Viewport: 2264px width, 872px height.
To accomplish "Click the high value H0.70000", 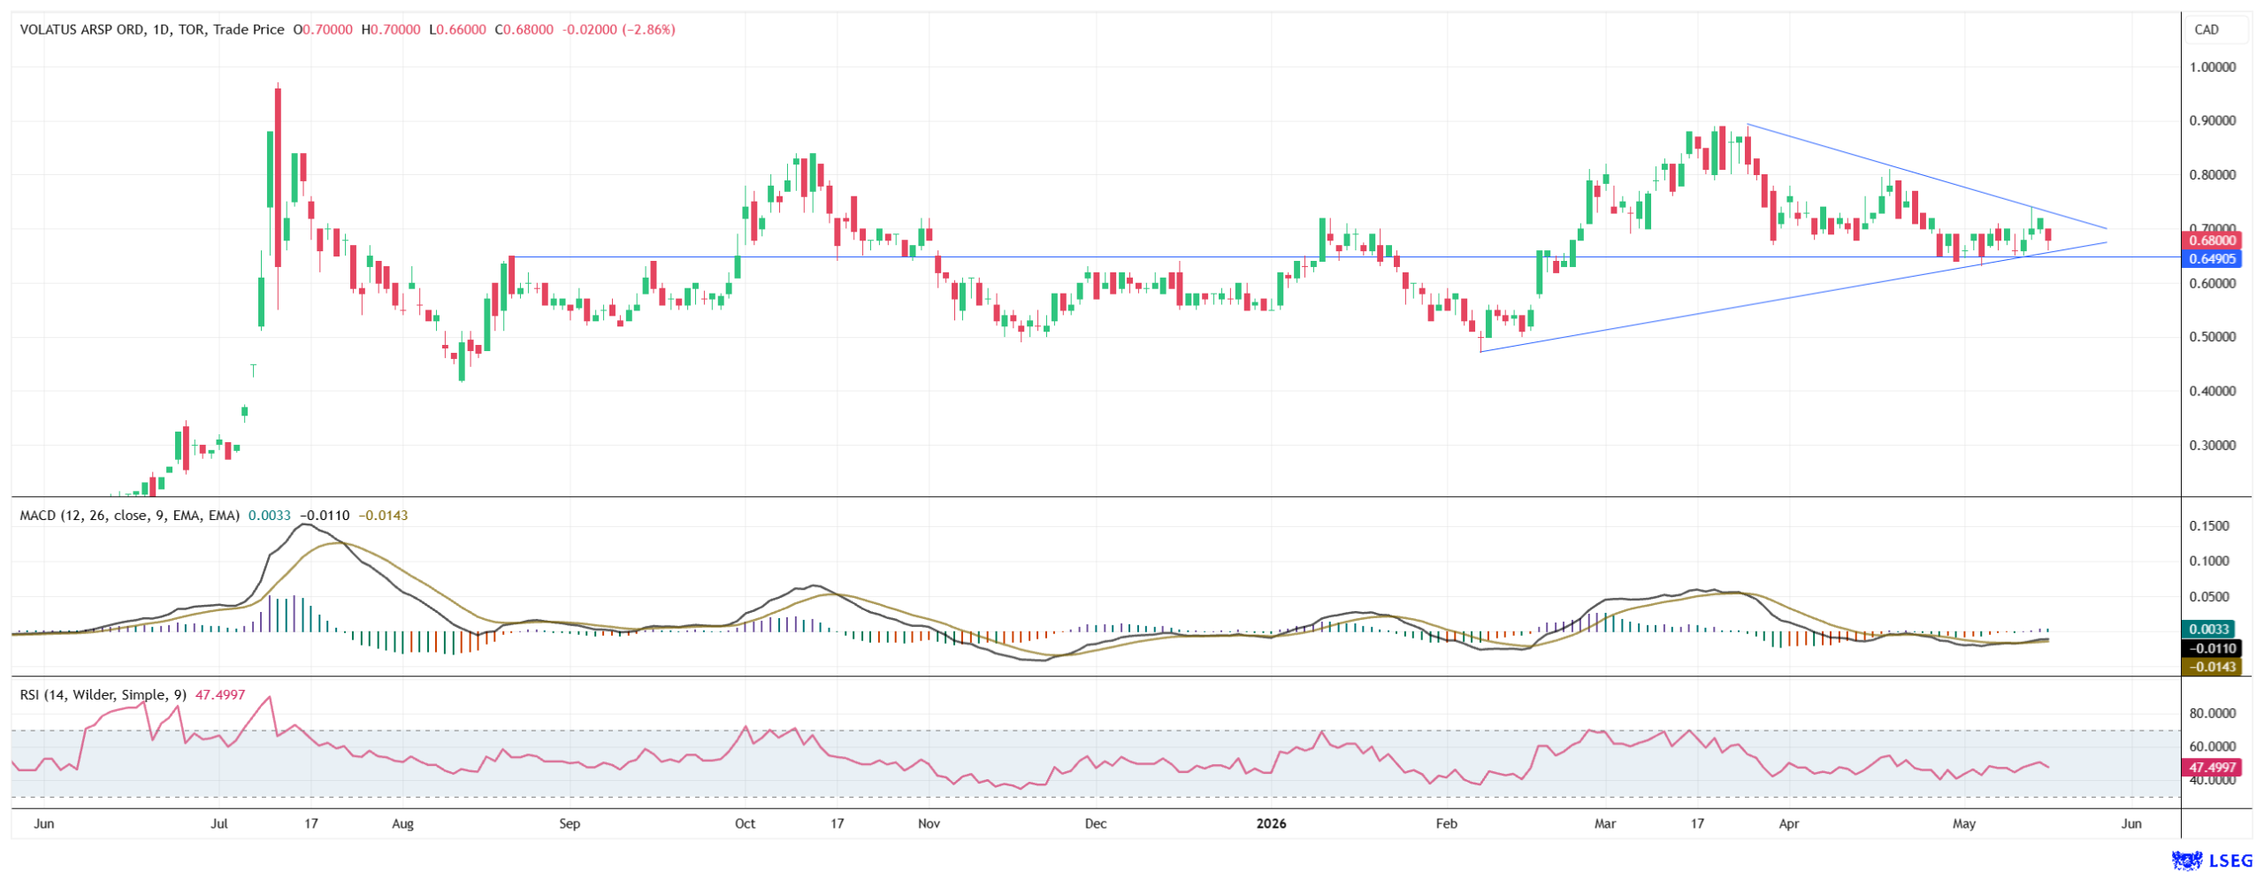I will click(391, 29).
